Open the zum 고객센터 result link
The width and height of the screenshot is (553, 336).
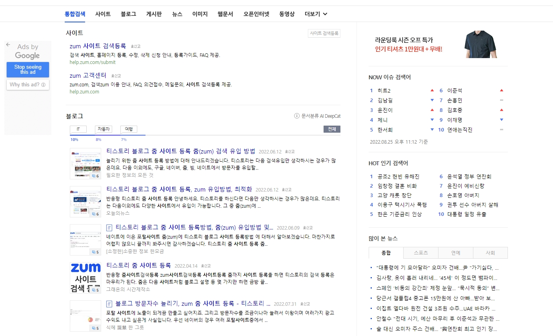[x=88, y=75]
